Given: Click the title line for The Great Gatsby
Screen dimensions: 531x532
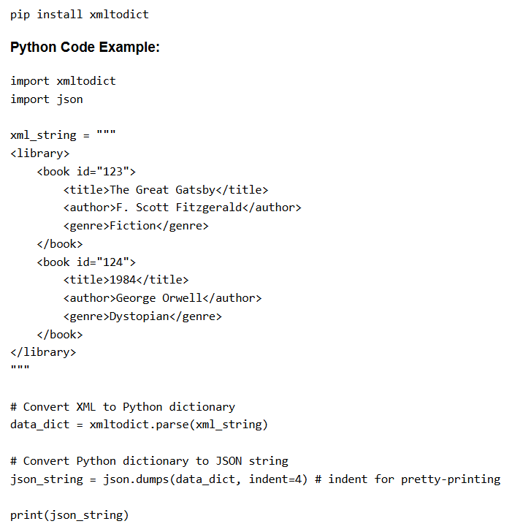Looking at the screenshot, I should pos(166,190).
